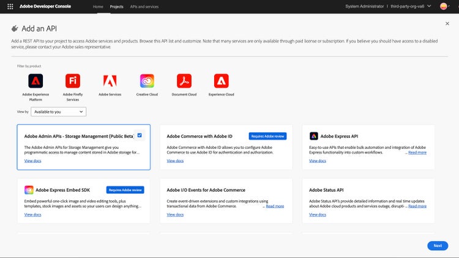Close the Add an API dialog

coord(447,23)
